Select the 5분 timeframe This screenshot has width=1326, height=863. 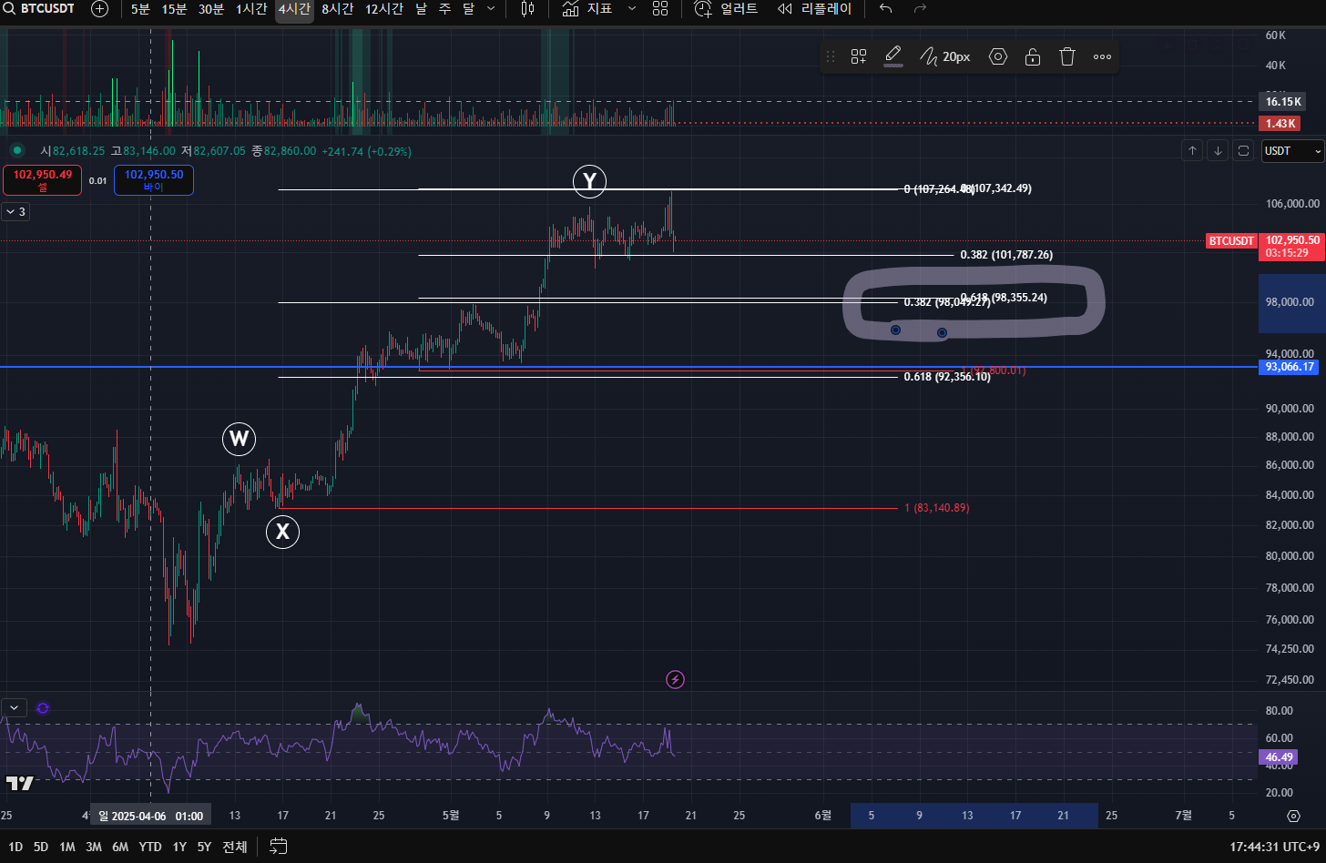(140, 8)
